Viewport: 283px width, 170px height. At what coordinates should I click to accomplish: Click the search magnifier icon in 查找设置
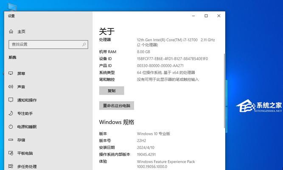pyautogui.click(x=84, y=44)
